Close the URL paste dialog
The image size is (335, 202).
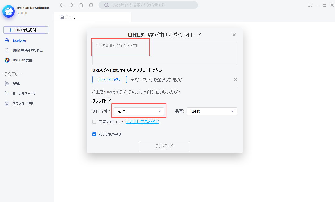point(234,35)
